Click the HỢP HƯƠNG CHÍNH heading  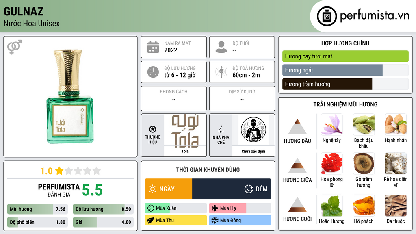pyautogui.click(x=345, y=43)
